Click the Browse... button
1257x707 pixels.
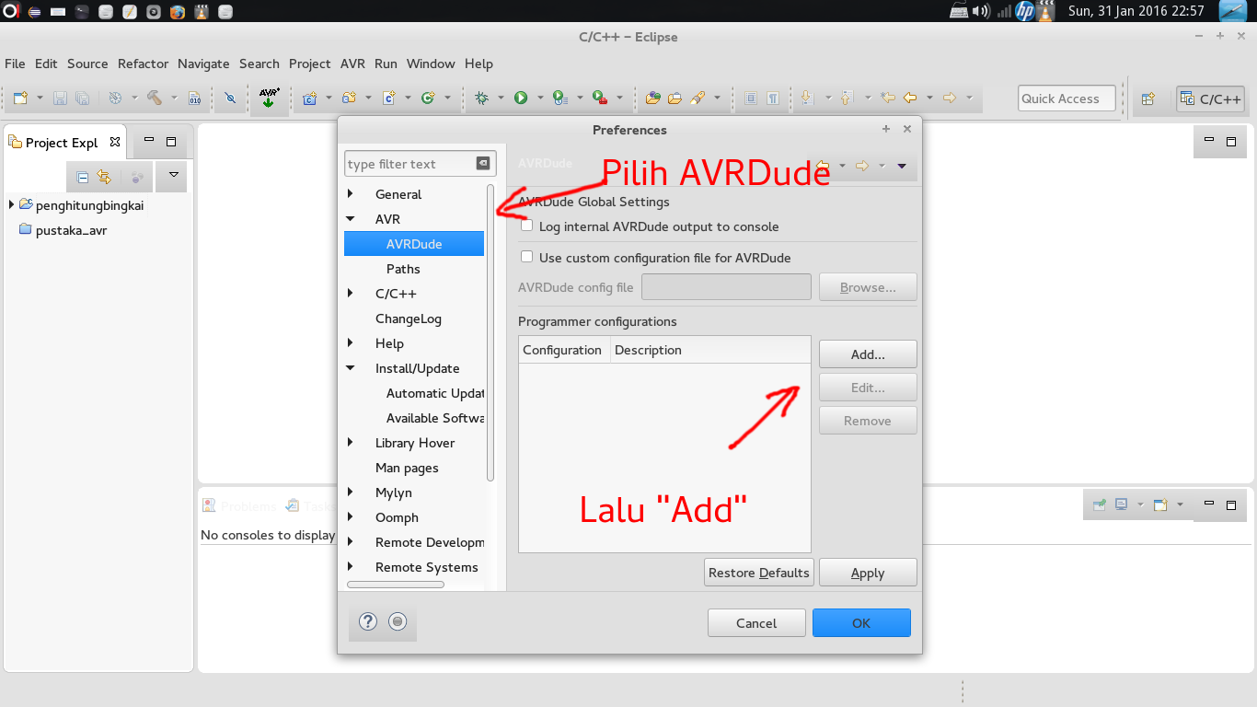pyautogui.click(x=868, y=287)
